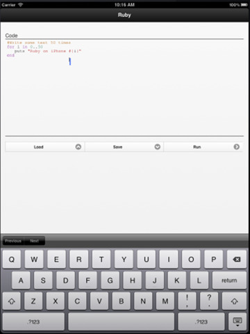Screen dimensions: 250x334
Task: Switch to right .?123 numeric keyboard
Action: coord(201,321)
